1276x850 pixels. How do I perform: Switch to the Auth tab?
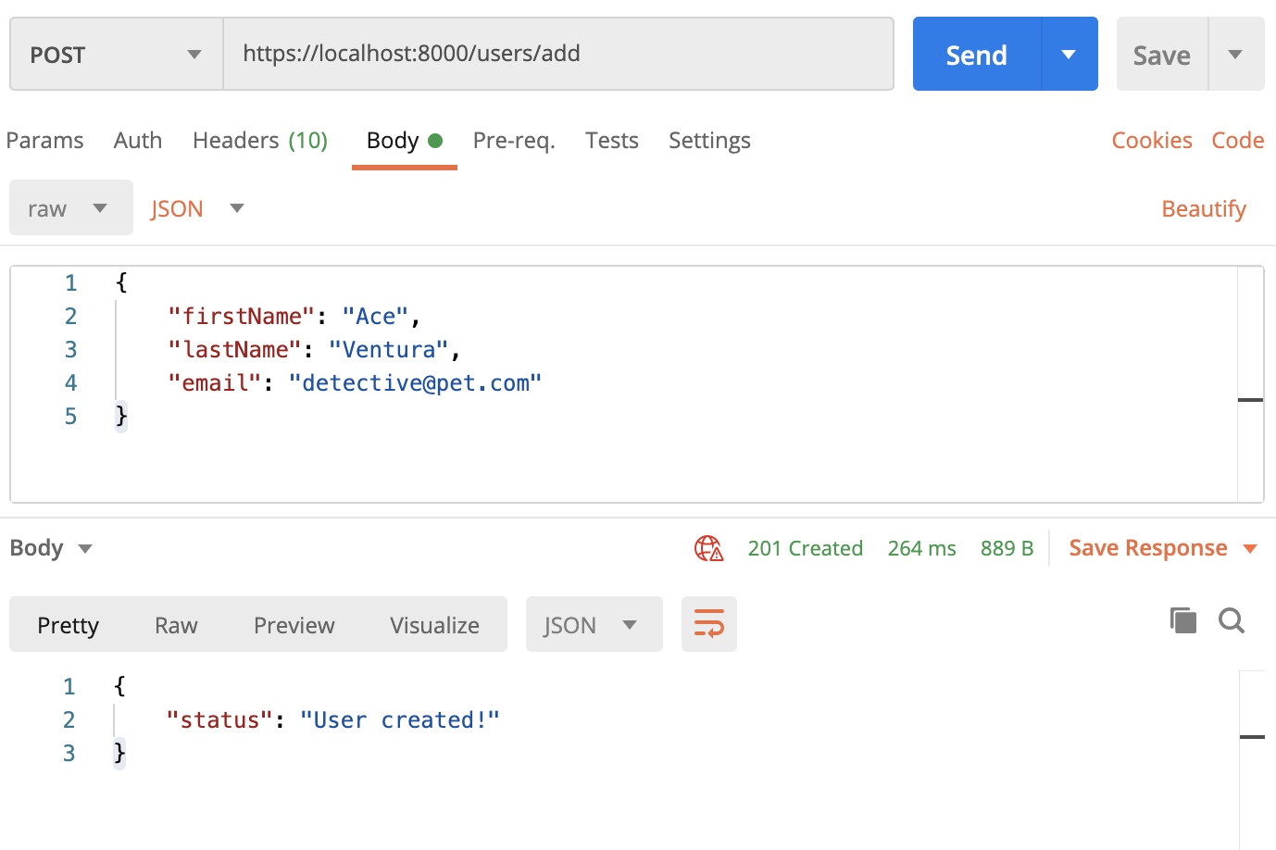coord(138,140)
